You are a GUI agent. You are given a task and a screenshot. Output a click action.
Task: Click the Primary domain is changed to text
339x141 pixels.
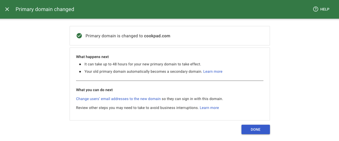click(114, 36)
